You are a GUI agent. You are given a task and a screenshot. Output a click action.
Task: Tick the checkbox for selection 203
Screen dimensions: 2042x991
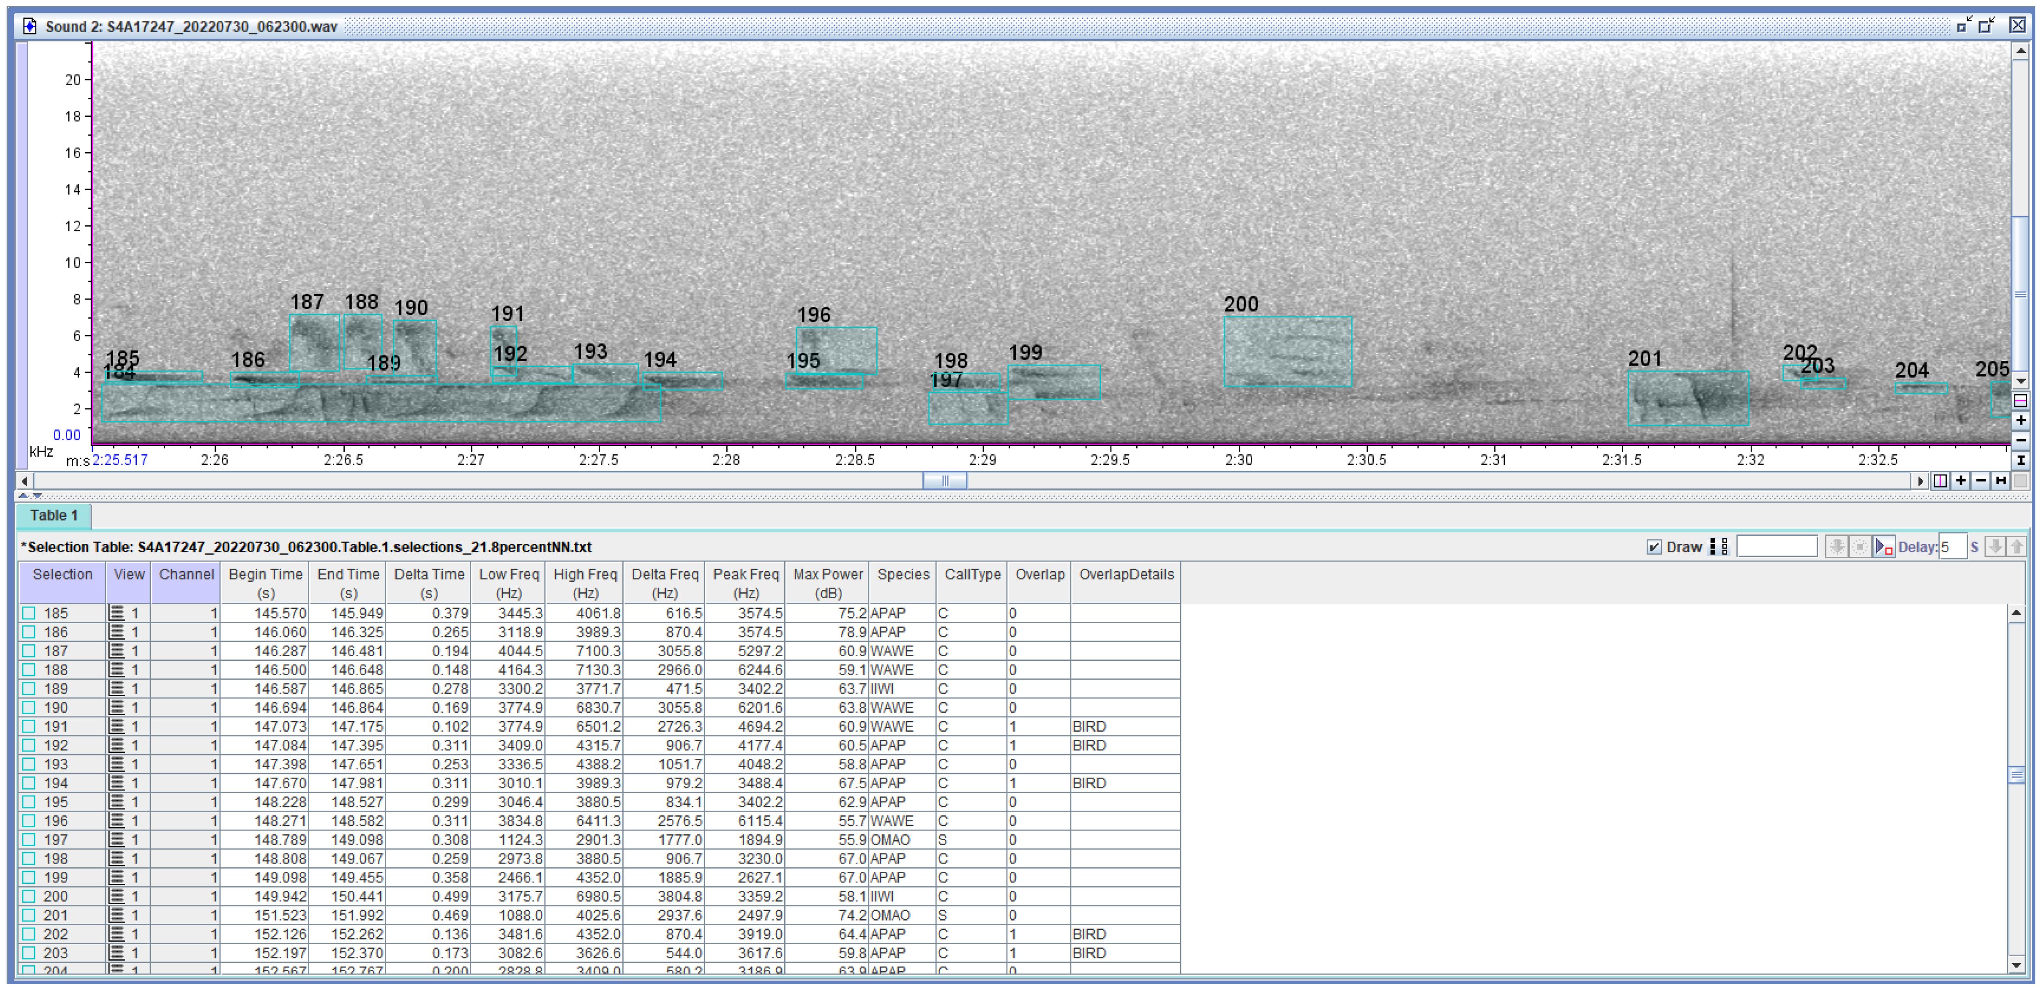pyautogui.click(x=29, y=953)
